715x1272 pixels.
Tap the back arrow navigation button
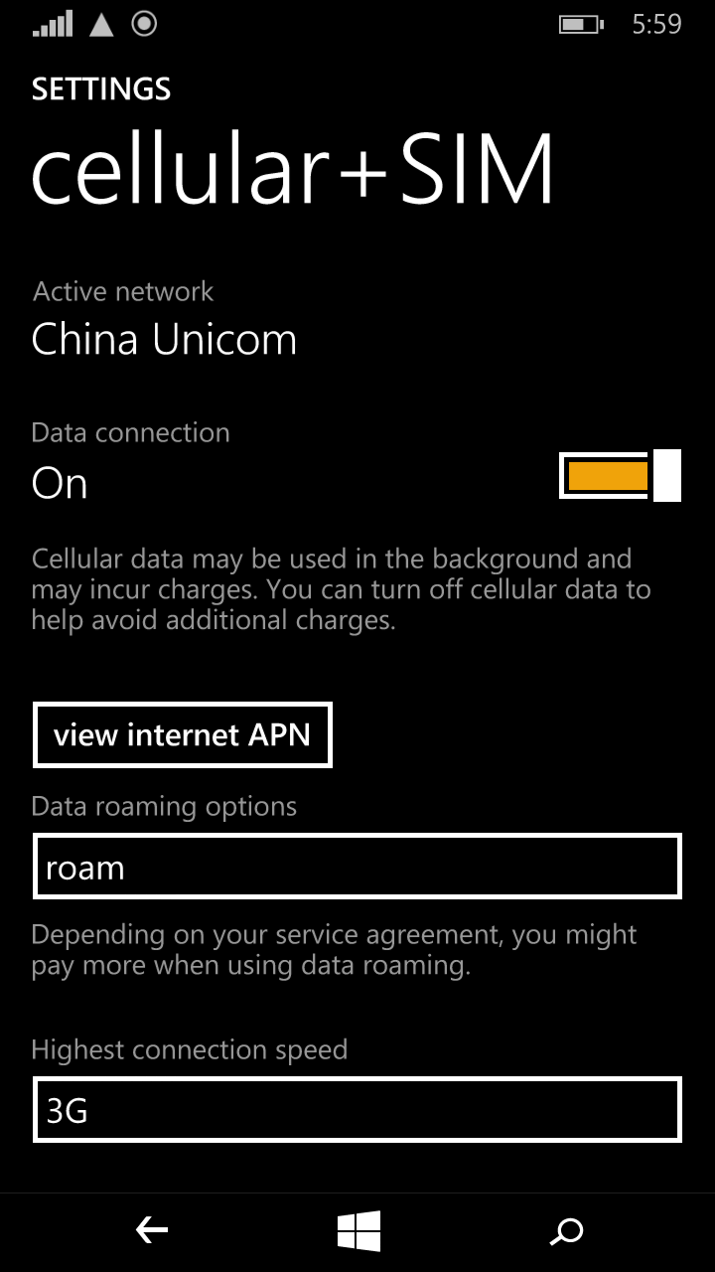pyautogui.click(x=152, y=1232)
